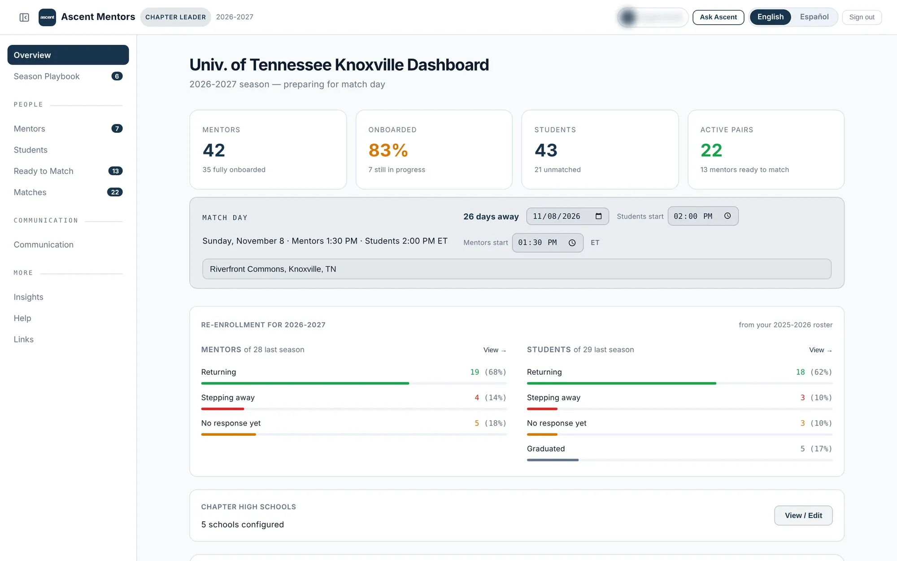This screenshot has height=561, width=897.
Task: Open Insights page
Action: (x=68, y=297)
